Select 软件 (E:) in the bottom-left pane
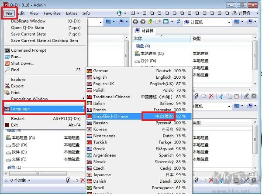Viewport: 262px width, 194px height. click(x=16, y=152)
